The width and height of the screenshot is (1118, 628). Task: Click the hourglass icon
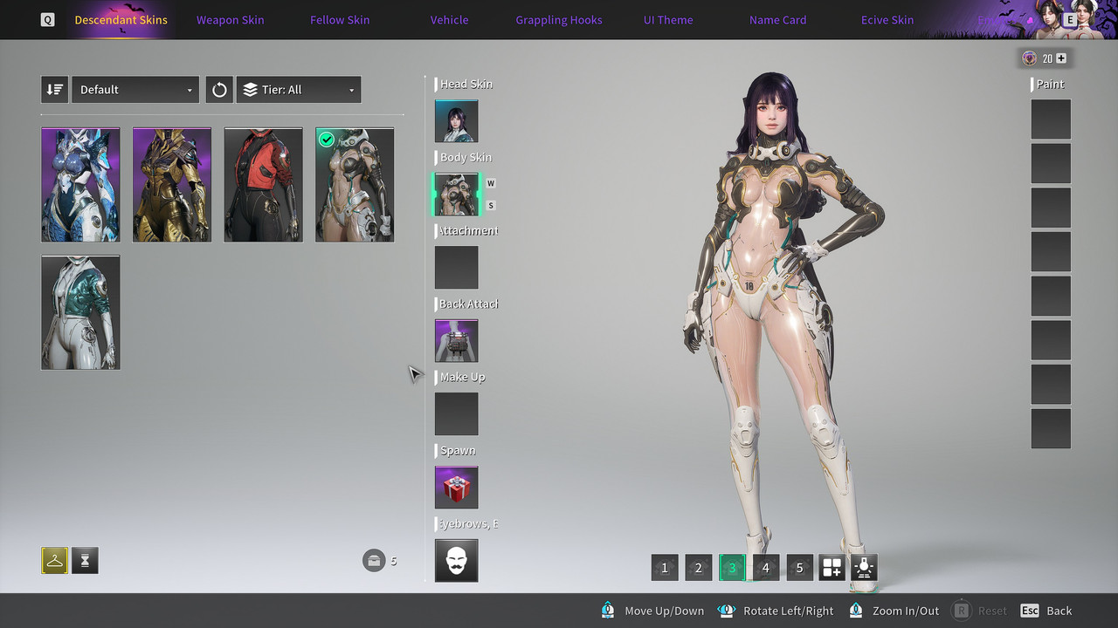(85, 561)
